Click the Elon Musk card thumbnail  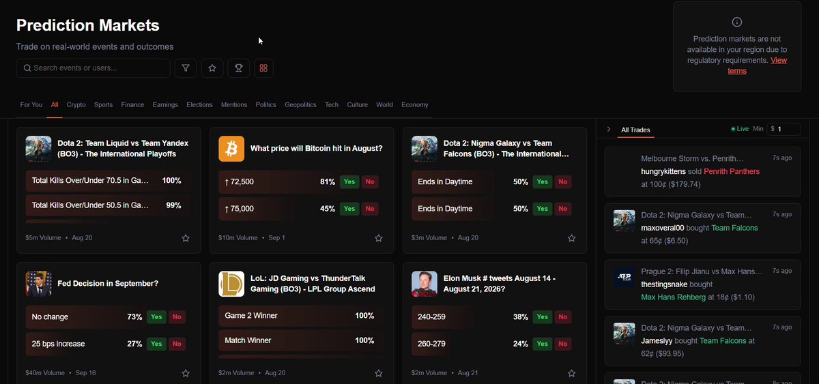[425, 284]
